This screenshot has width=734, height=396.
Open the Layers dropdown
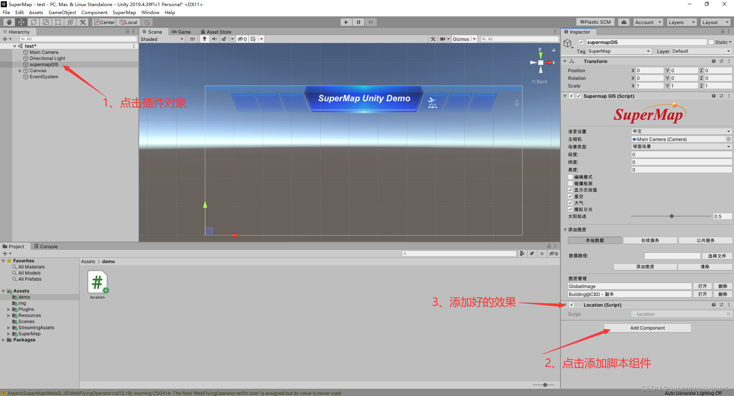point(682,22)
